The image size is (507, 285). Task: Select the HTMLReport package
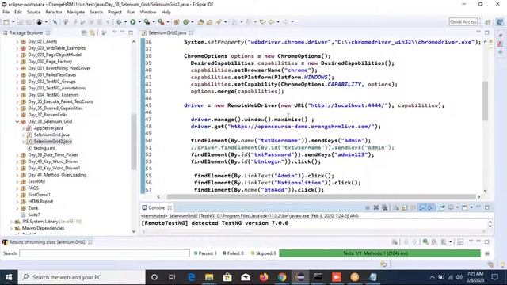tap(40, 201)
